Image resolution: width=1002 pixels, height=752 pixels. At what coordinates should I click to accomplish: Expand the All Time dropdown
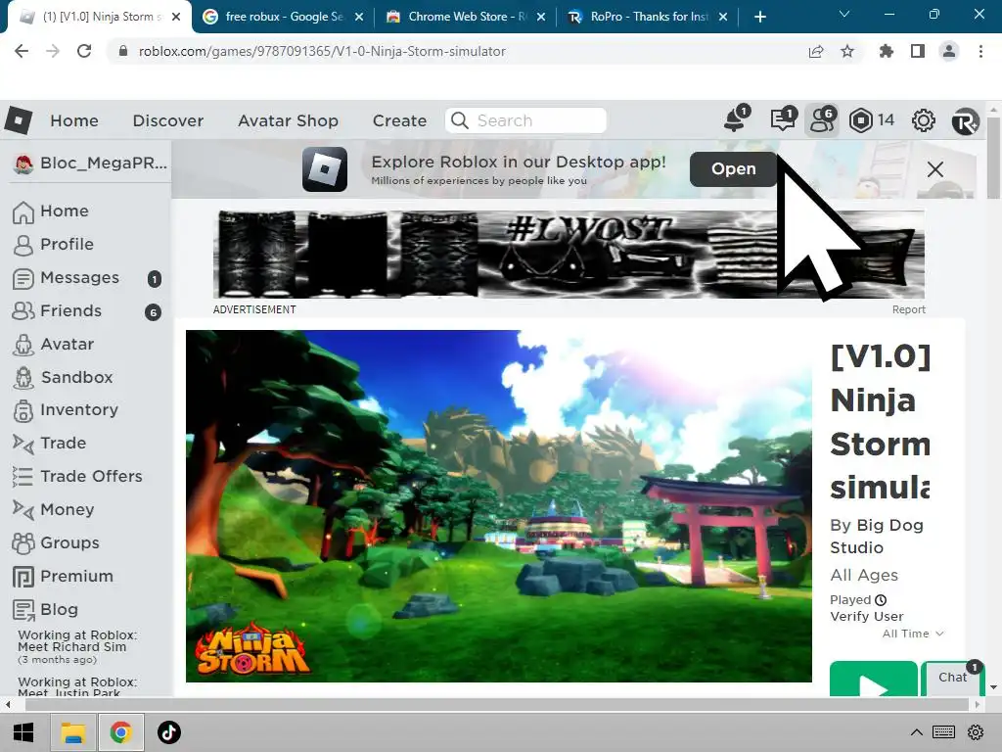pos(913,634)
